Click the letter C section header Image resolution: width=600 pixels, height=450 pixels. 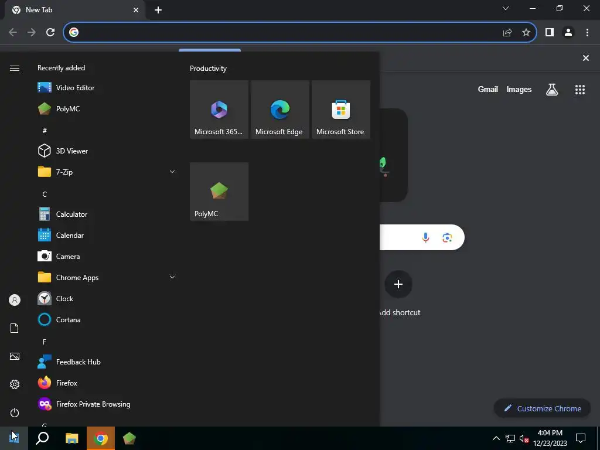click(x=45, y=195)
